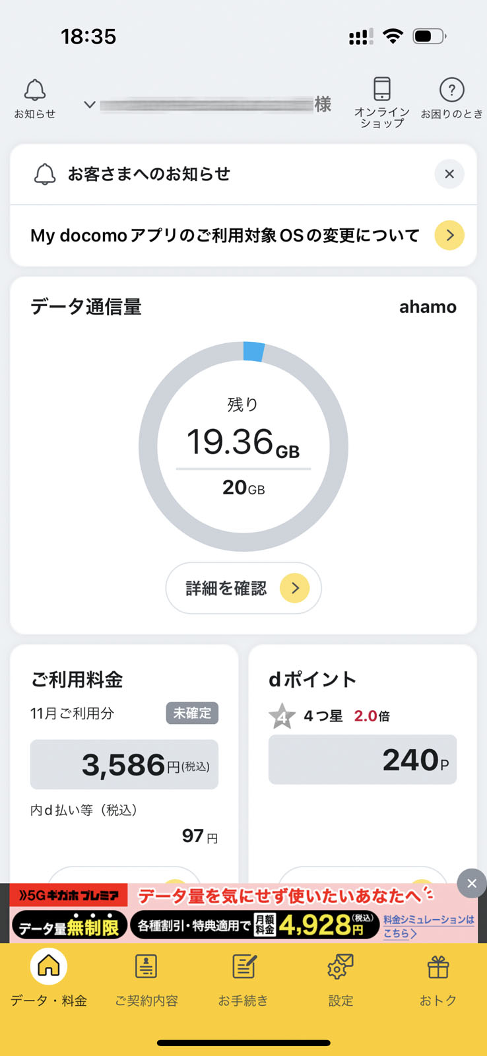Dismiss the お客さまへのお知らせ notice card
Image resolution: width=487 pixels, height=1056 pixels.
449,174
